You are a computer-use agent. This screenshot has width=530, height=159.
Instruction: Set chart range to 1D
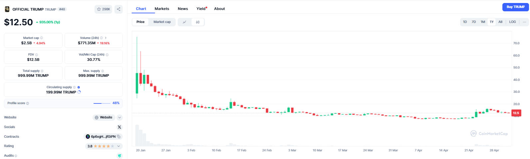tap(465, 22)
